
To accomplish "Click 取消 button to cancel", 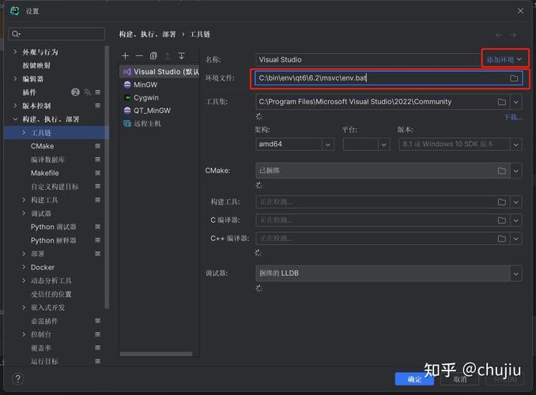I will [460, 379].
